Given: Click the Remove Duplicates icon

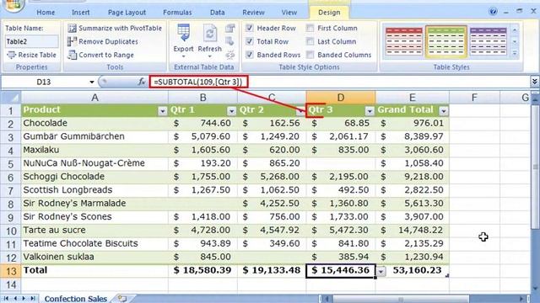Looking at the screenshot, I should pyautogui.click(x=72, y=41).
